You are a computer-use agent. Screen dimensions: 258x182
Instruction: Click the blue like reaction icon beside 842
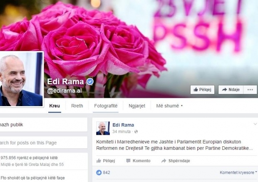coord(99,172)
